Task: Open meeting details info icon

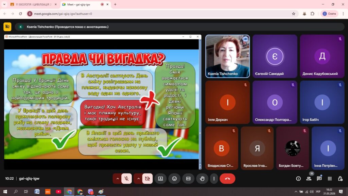Action: (298, 179)
